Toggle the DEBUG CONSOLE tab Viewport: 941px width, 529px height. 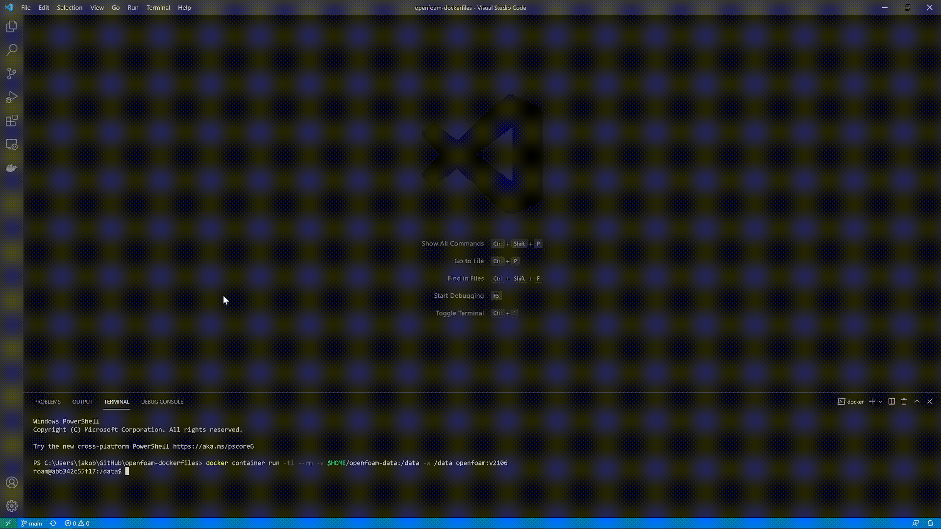162,401
